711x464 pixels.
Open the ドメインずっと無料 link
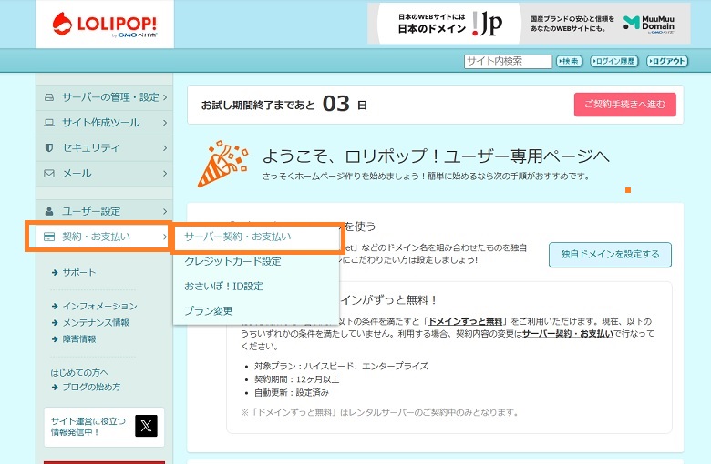click(x=465, y=321)
